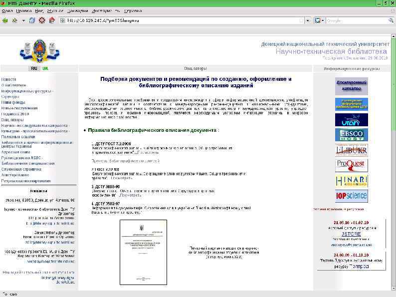Image resolution: width=396 pixels, height=297 pixels.
Task: Open the Закладки menu
Action: click(x=77, y=11)
